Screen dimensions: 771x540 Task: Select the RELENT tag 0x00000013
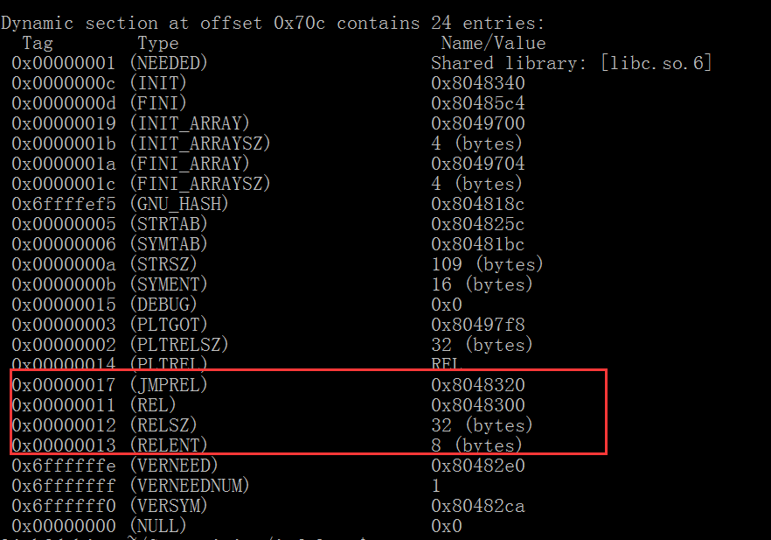pyautogui.click(x=64, y=446)
